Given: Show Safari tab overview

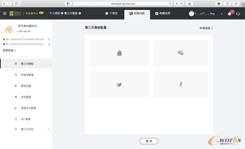Looking at the screenshot, I should point(236,3).
